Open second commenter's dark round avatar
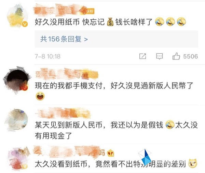 17,80
